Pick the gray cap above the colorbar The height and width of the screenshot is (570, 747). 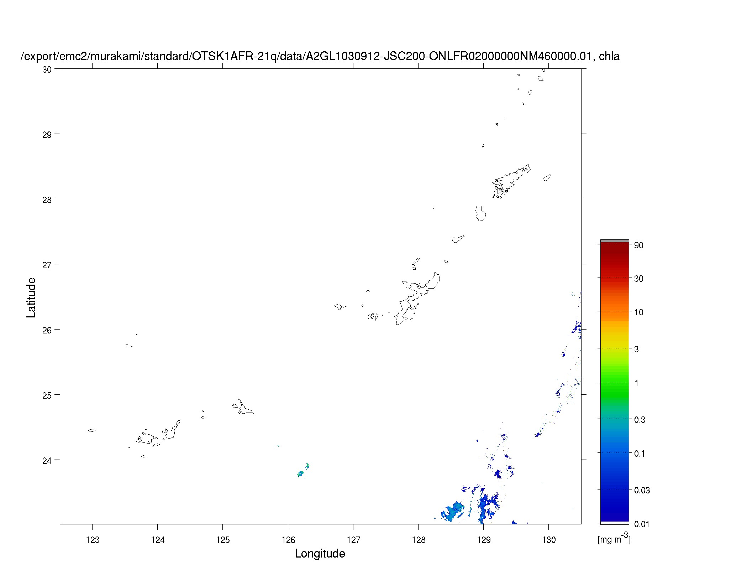coord(615,241)
